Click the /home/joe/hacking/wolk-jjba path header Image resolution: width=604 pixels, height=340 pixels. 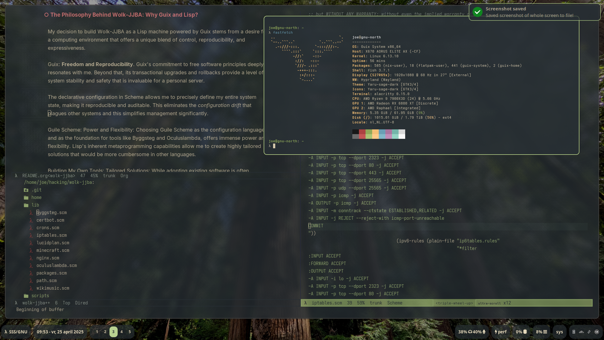point(59,183)
